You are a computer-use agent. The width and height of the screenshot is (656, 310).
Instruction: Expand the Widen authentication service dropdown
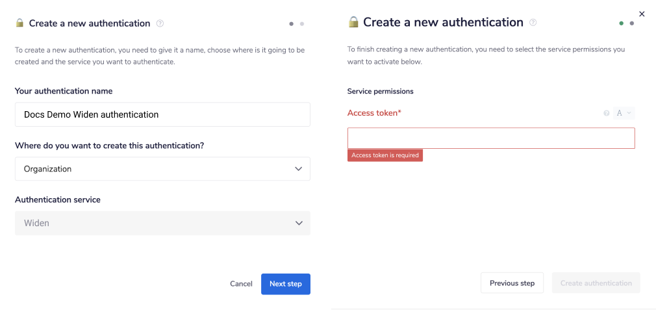click(x=162, y=223)
